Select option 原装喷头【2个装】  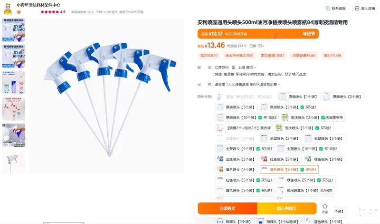click(x=343, y=97)
